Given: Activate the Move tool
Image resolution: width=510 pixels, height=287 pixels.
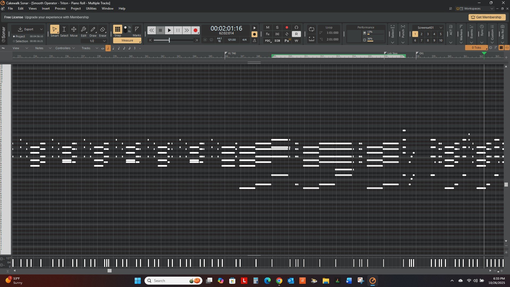Looking at the screenshot, I should tap(74, 29).
